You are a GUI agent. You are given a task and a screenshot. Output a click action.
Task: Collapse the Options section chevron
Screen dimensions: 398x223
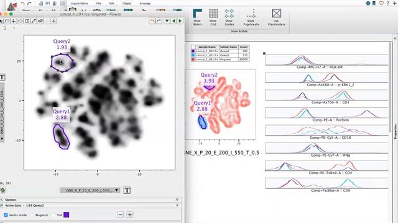(177, 199)
